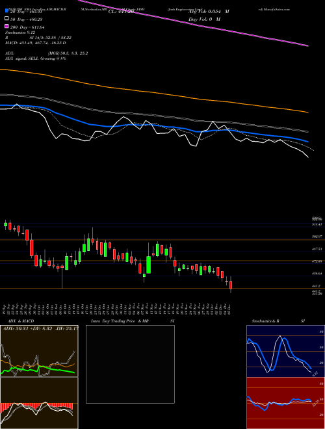Click the right end of the magenta 200-day line
The image size is (325, 429).
point(308,45)
